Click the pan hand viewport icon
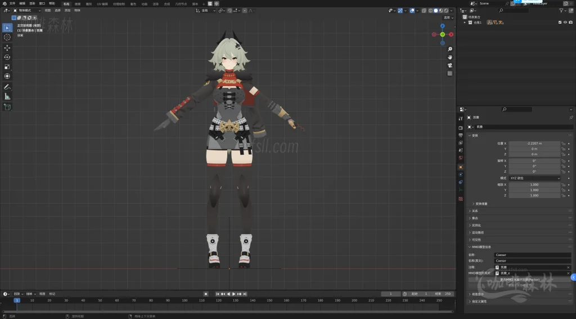Image resolution: width=576 pixels, height=319 pixels. 449,57
